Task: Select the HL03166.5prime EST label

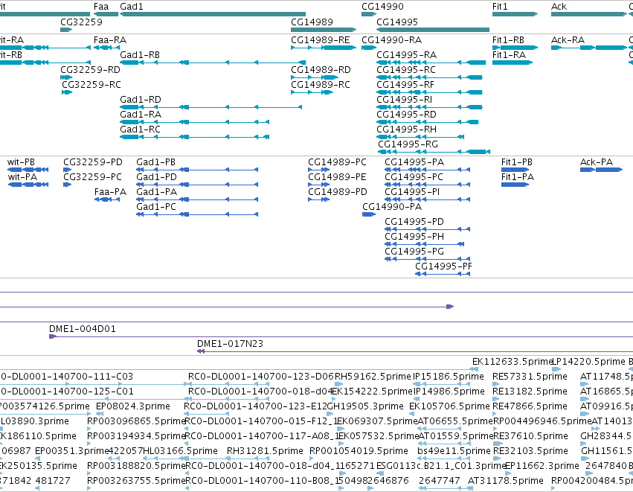Action: (180, 451)
